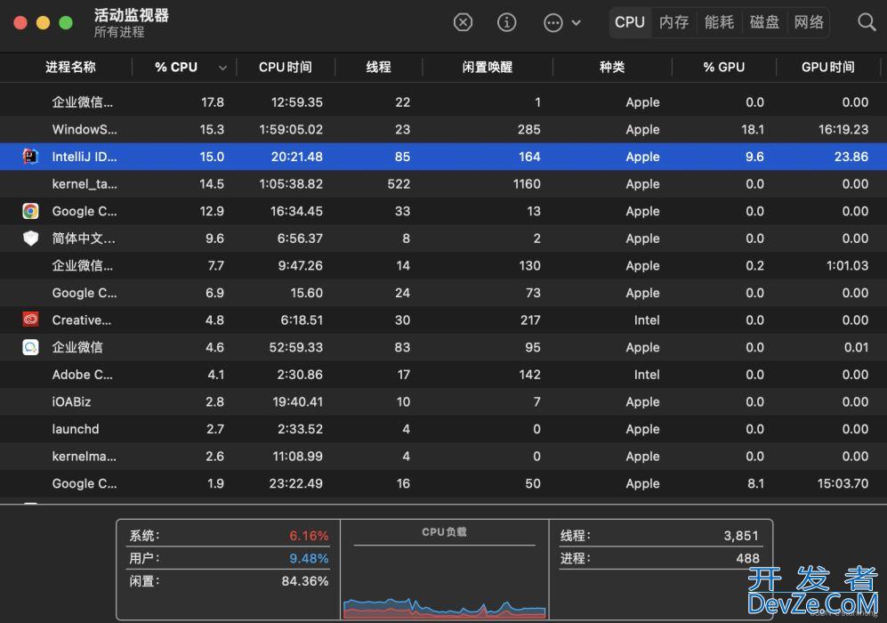
Task: Open the process info (i) icon
Action: [x=506, y=22]
